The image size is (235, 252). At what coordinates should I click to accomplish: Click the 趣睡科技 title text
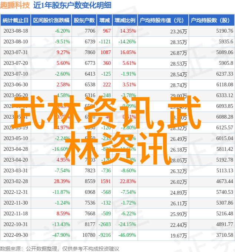click(15, 5)
